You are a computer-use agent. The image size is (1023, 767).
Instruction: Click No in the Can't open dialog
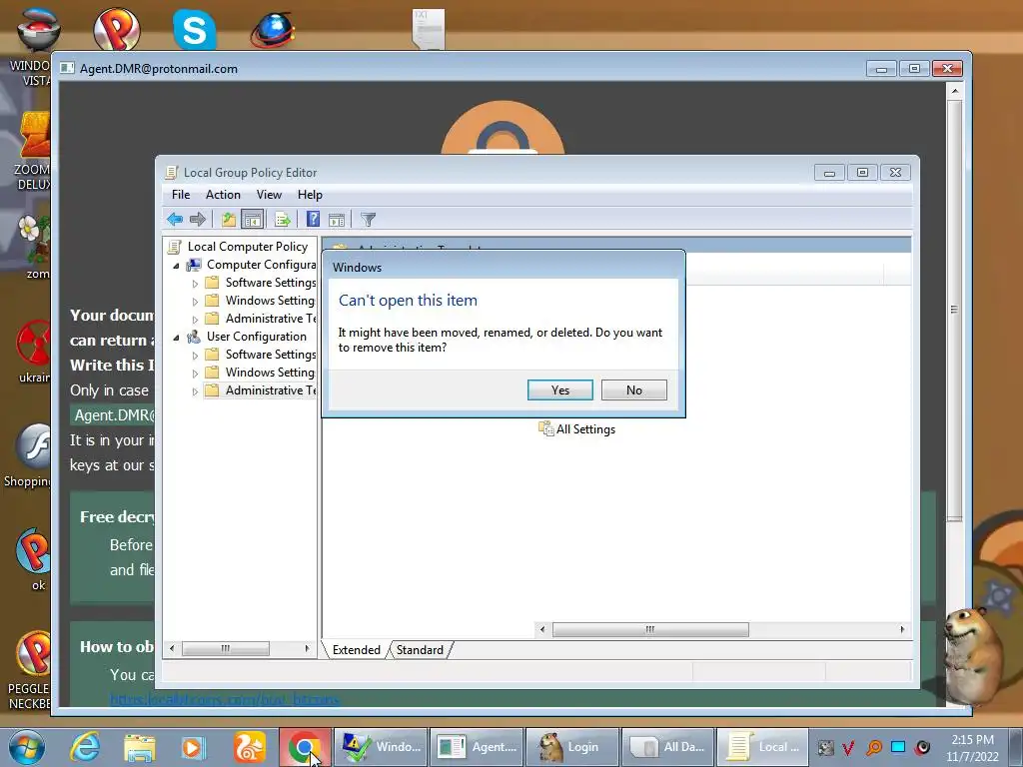click(634, 390)
